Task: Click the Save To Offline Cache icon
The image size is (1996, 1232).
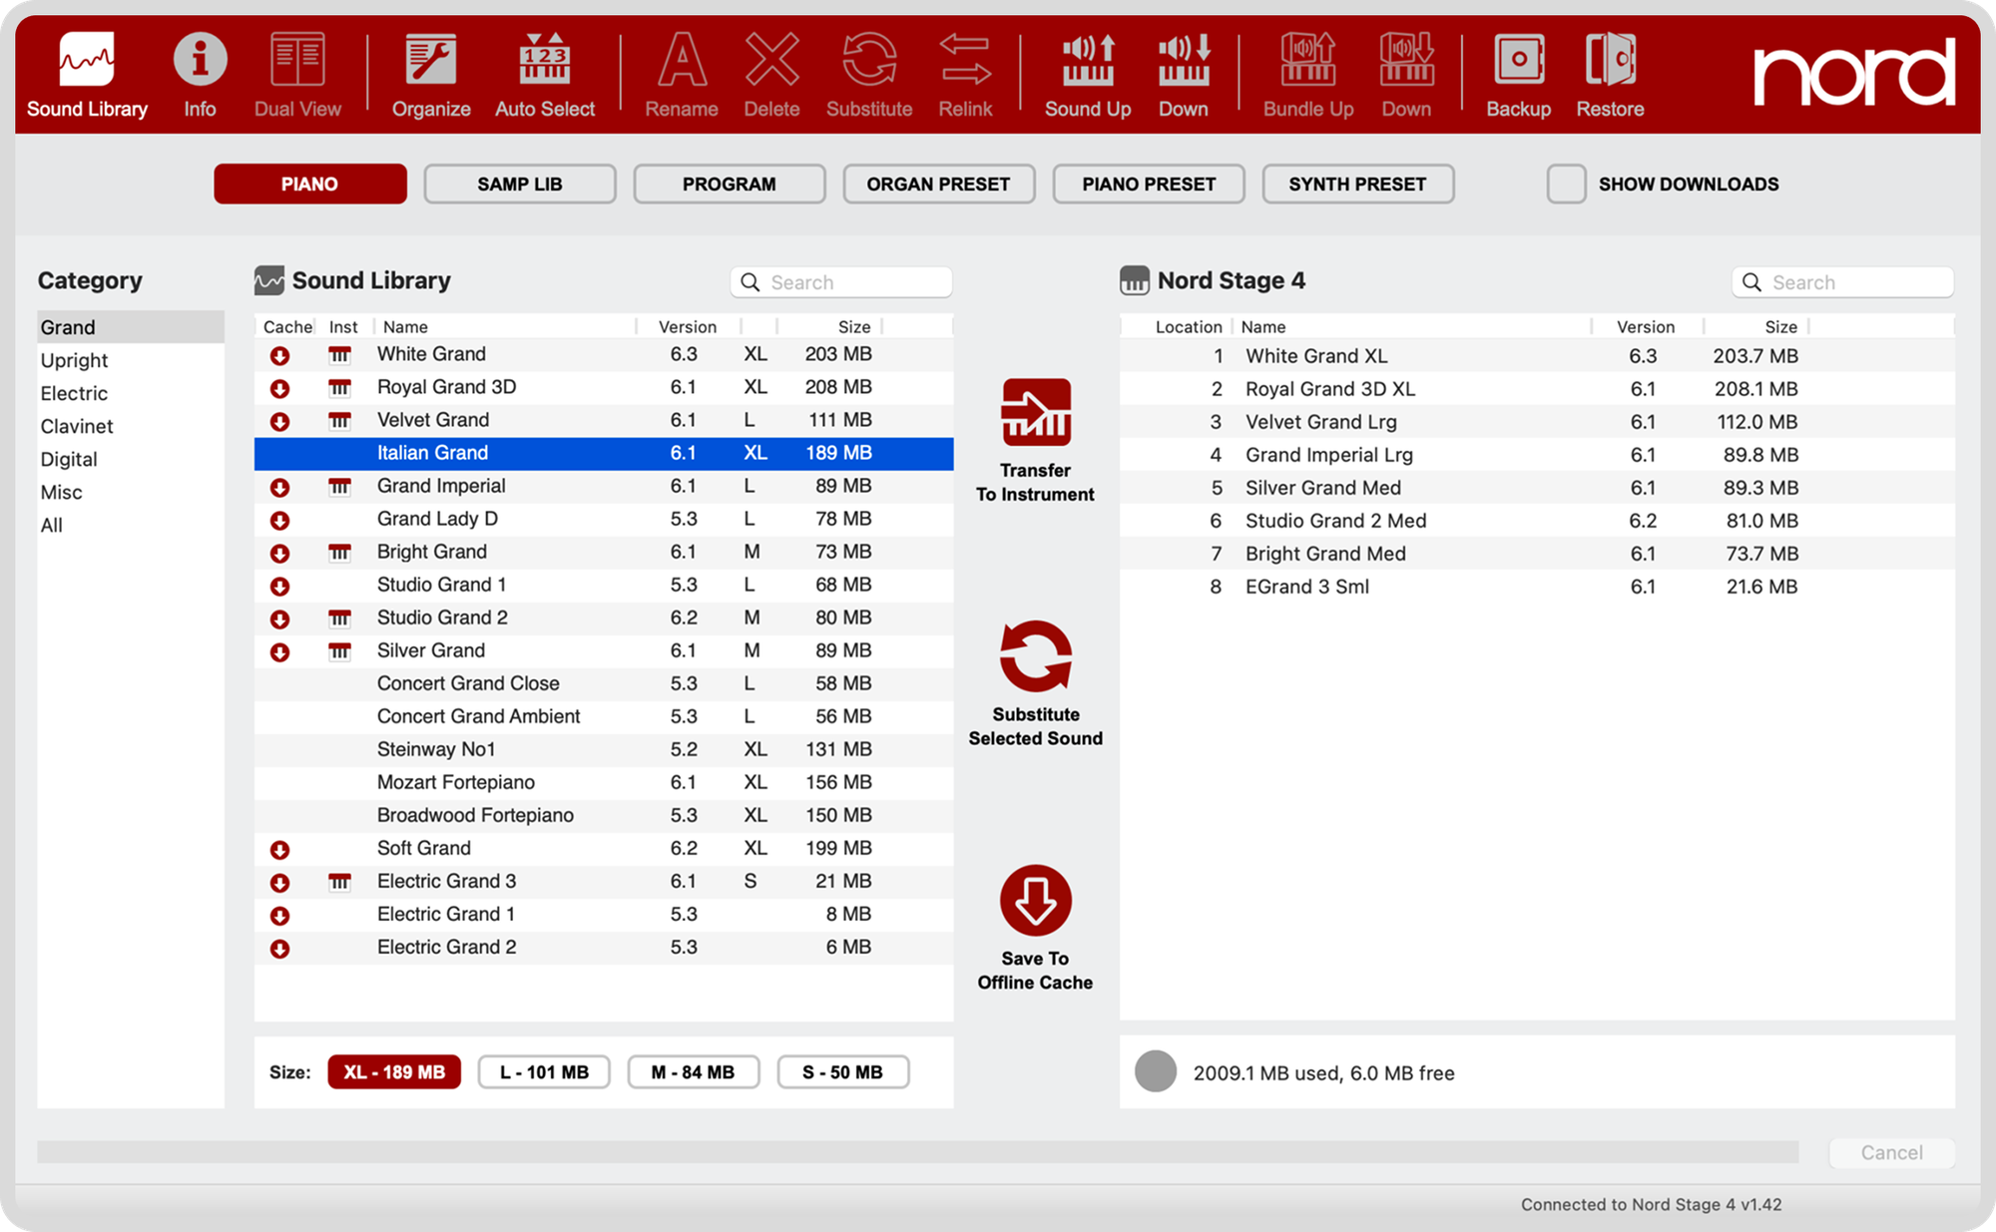Action: coord(1036,900)
